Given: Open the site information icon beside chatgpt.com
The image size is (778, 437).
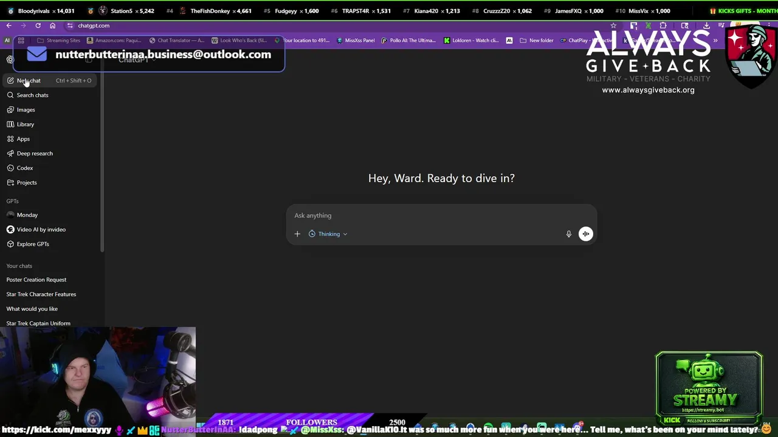Looking at the screenshot, I should point(70,25).
